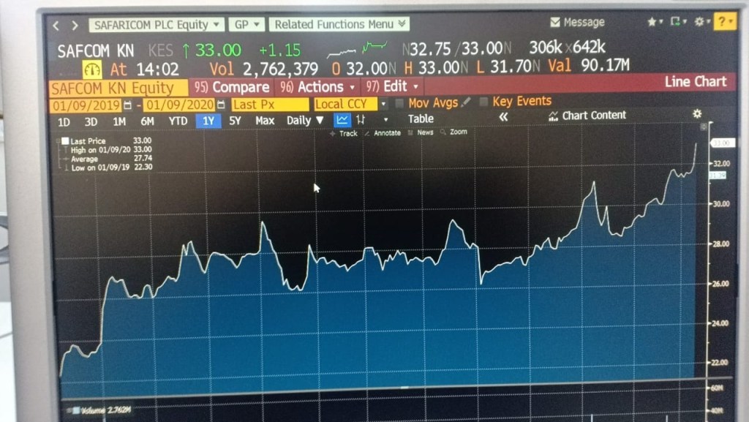Viewport: 749px width, 422px height.
Task: Open the Last Px dropdown
Action: 268,103
